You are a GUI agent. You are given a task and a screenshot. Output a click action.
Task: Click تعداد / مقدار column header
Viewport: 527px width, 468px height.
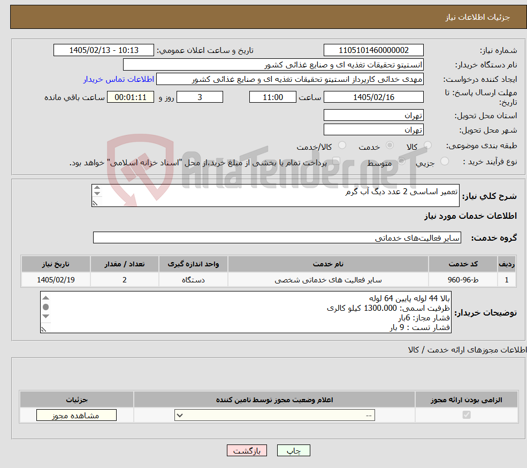(124, 264)
